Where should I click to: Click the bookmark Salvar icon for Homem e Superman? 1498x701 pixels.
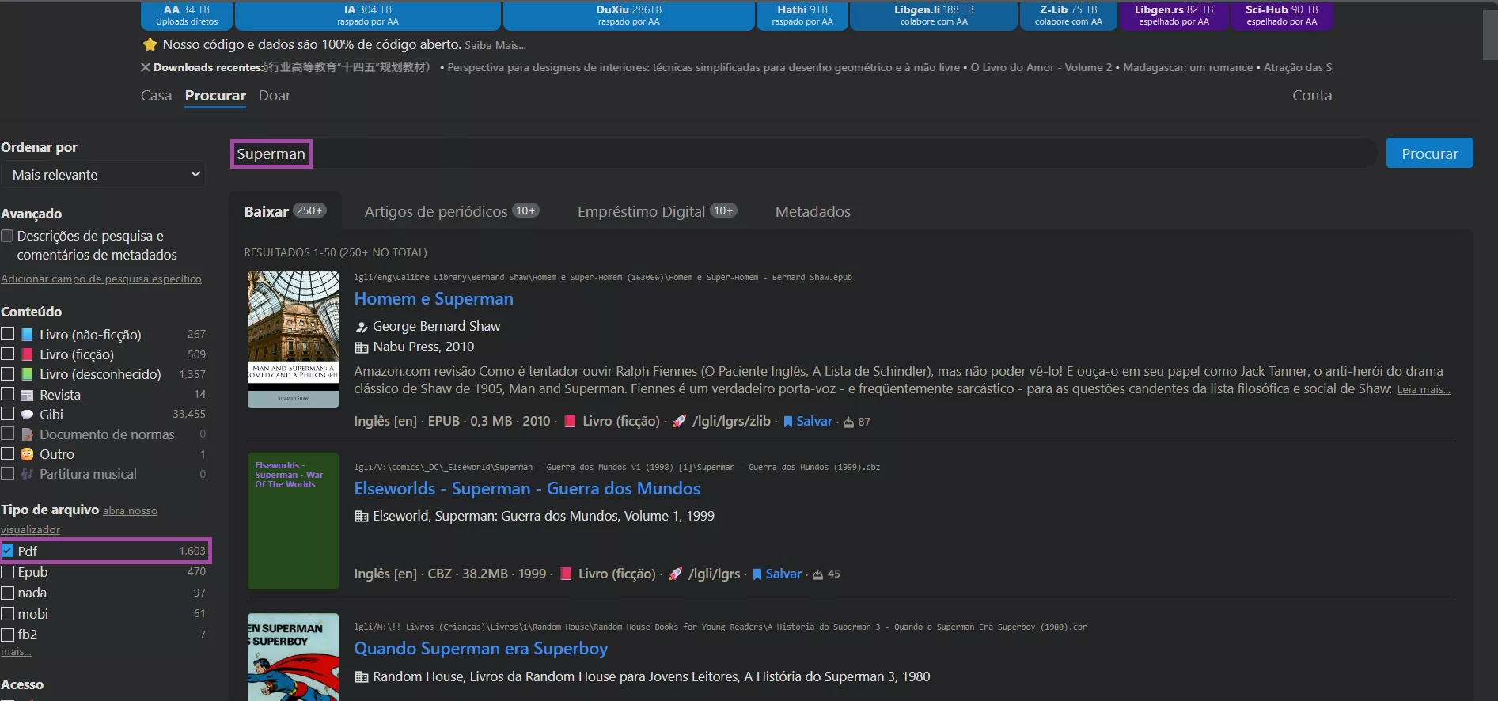tap(787, 422)
